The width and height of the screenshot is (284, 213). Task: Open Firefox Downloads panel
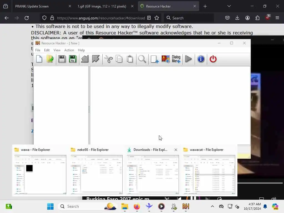click(x=237, y=18)
